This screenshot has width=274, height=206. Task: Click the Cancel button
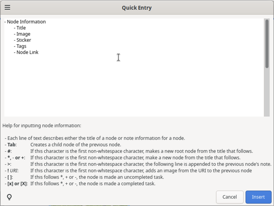229,197
